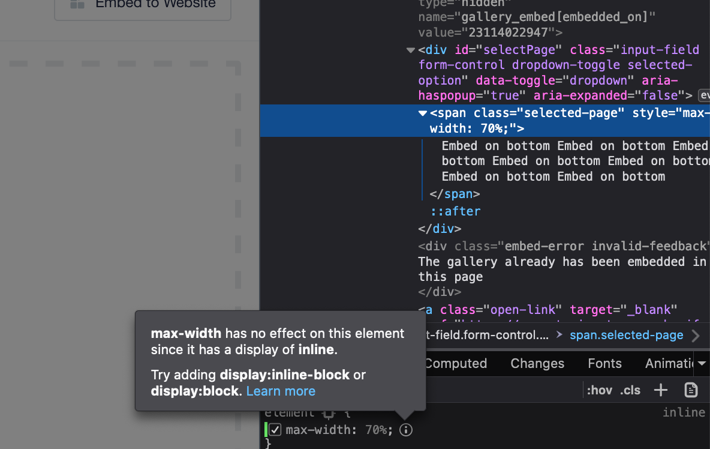This screenshot has width=710, height=449.
Task: Toggle the .cls classes panel
Action: click(x=630, y=390)
